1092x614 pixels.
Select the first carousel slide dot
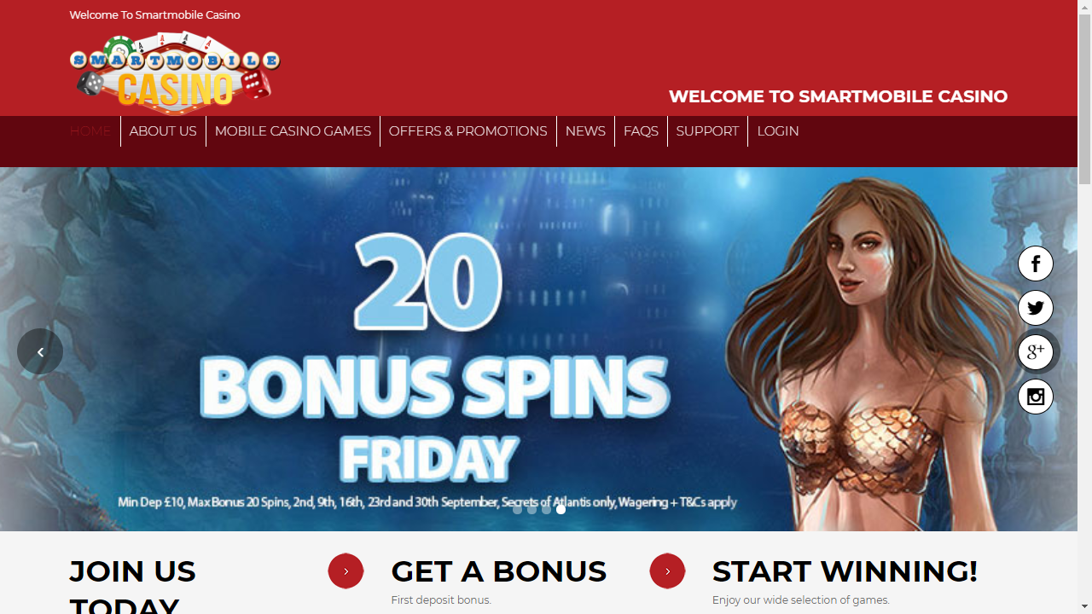click(517, 509)
